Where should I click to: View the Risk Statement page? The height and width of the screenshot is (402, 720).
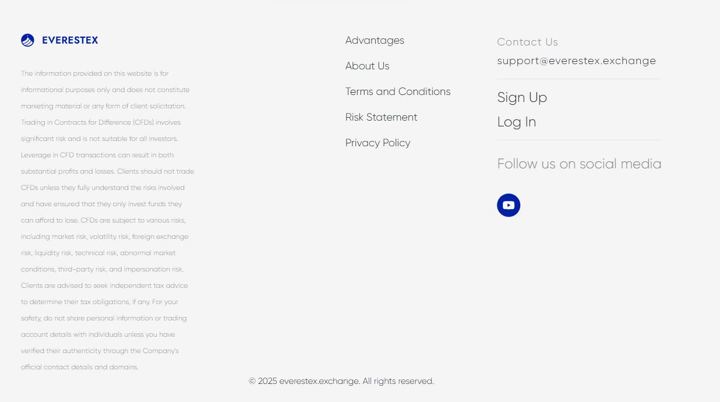[x=381, y=117]
